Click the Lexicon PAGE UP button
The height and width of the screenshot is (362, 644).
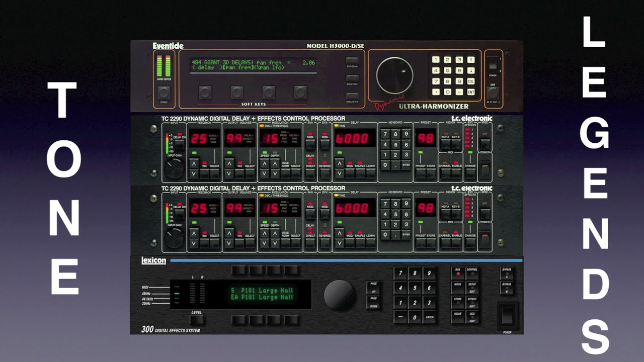click(x=373, y=288)
